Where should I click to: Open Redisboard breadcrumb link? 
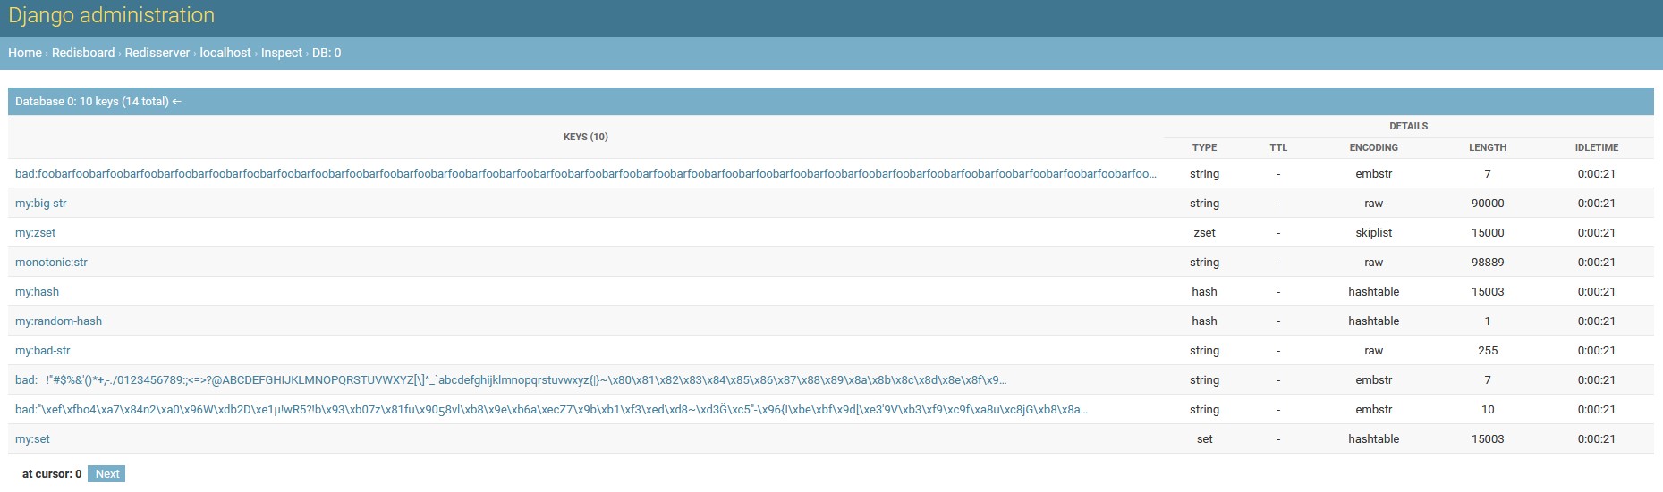pos(83,53)
